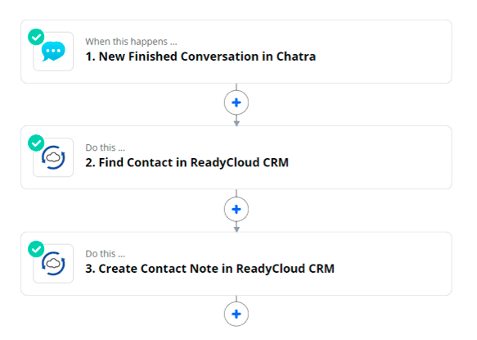Expand step 3 Create Contact Note in ReadyCloud CRM

tap(210, 269)
